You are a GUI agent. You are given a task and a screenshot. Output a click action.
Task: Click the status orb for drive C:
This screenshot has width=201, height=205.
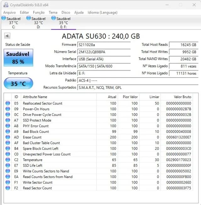click(4, 18)
